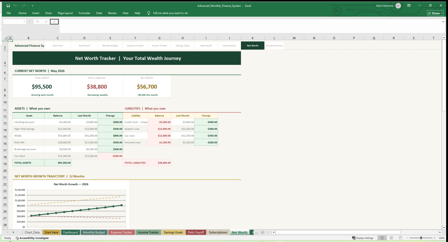448x242 pixels.
Task: Click the Tell me lightbulb icon
Action: tap(149, 13)
